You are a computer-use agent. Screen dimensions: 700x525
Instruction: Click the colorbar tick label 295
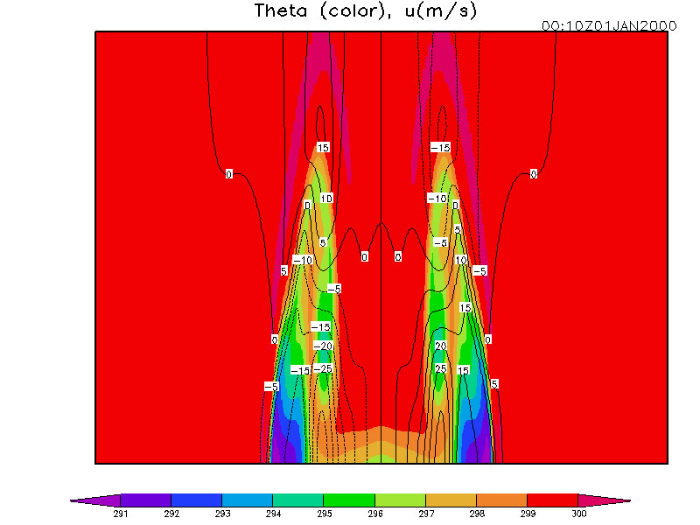click(324, 514)
